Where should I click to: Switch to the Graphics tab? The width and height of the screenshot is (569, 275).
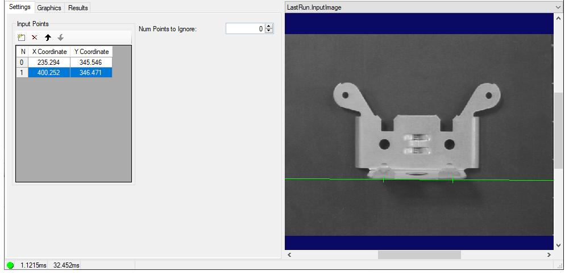49,8
